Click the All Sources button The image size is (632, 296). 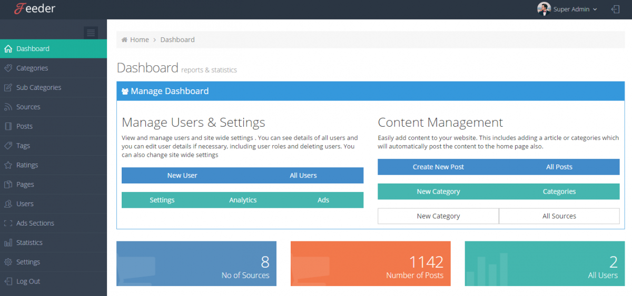click(x=559, y=216)
